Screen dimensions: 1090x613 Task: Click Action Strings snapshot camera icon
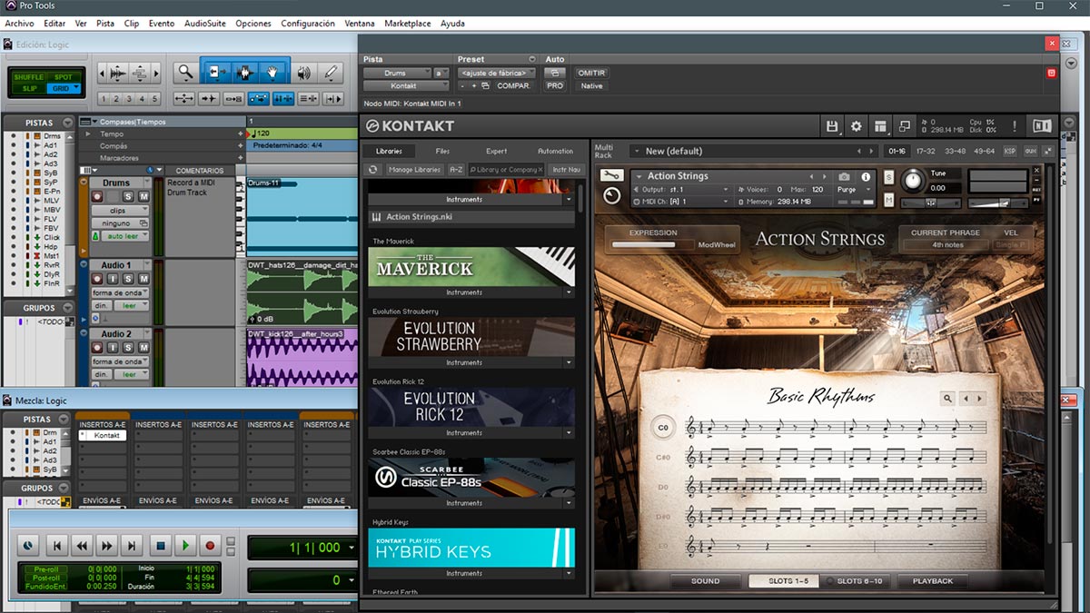[845, 176]
